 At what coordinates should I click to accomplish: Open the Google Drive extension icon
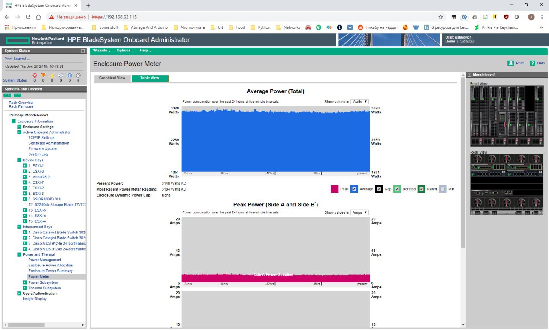[x=475, y=17]
